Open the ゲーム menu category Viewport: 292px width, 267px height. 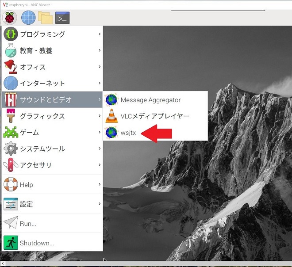[52, 132]
